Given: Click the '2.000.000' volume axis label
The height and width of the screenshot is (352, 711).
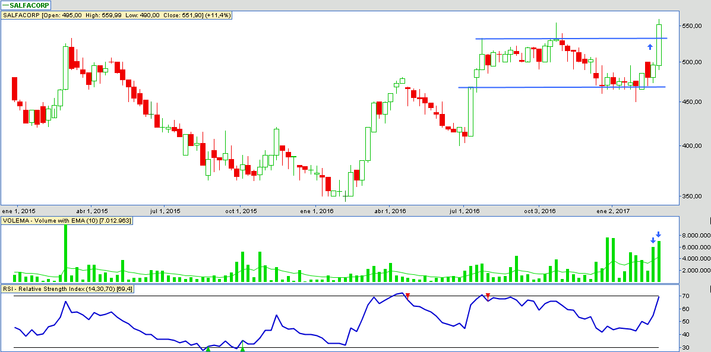Looking at the screenshot, I should tap(695, 271).
